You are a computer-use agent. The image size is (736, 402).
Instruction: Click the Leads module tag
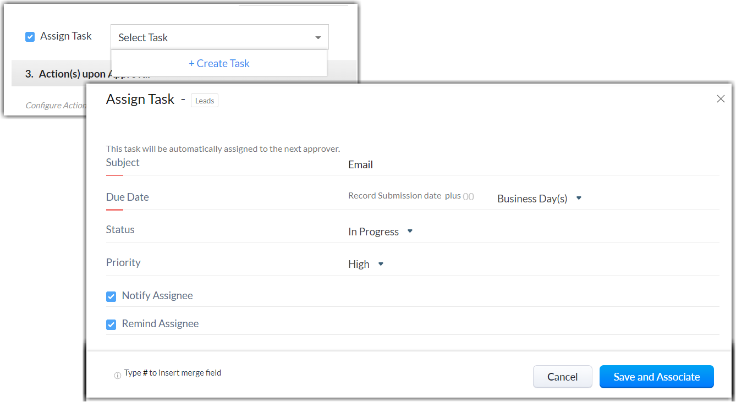[x=205, y=101]
